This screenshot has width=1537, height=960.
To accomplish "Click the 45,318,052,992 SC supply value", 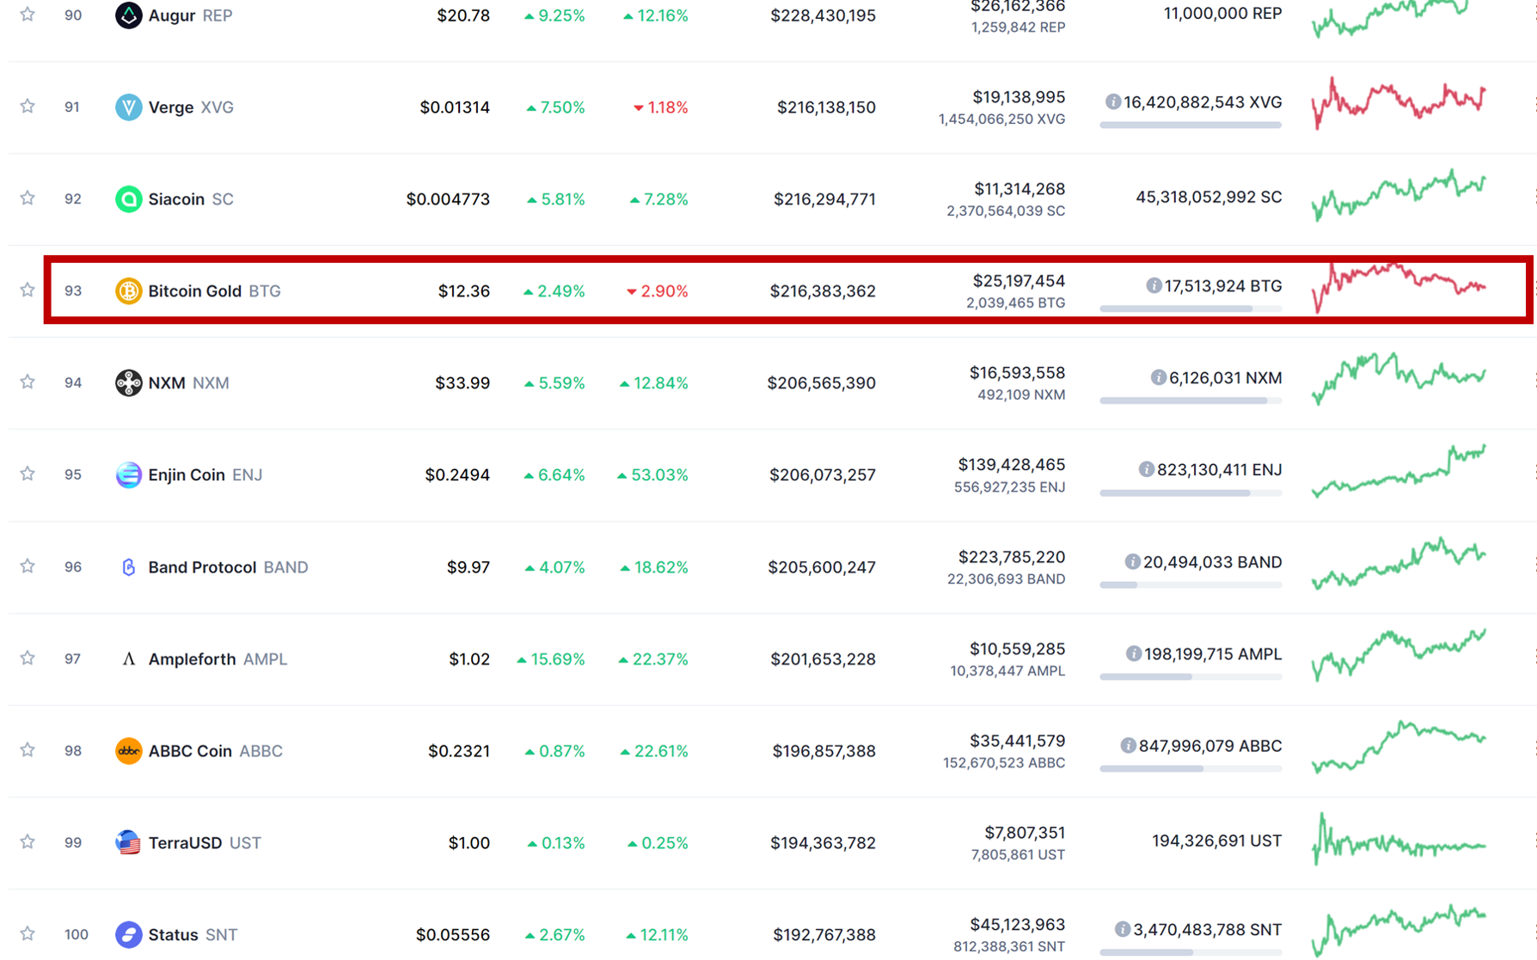I will click(x=1209, y=197).
